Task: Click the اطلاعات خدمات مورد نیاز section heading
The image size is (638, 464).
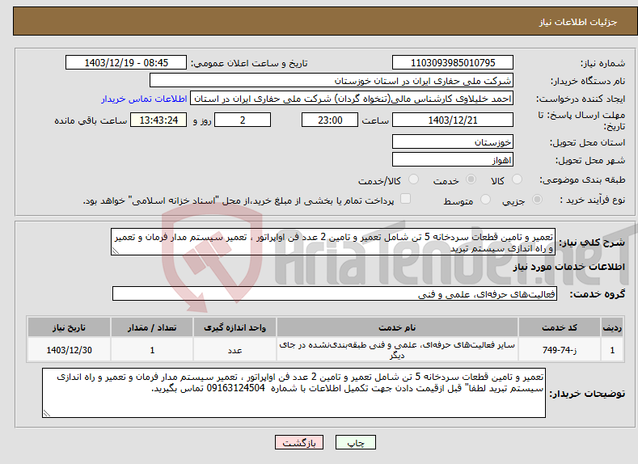Action: pyautogui.click(x=568, y=267)
